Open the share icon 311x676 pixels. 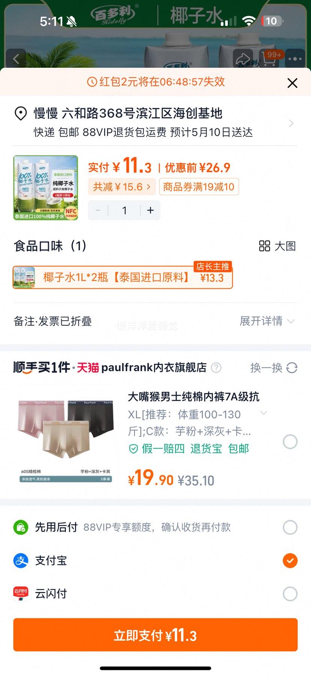pyautogui.click(x=243, y=59)
